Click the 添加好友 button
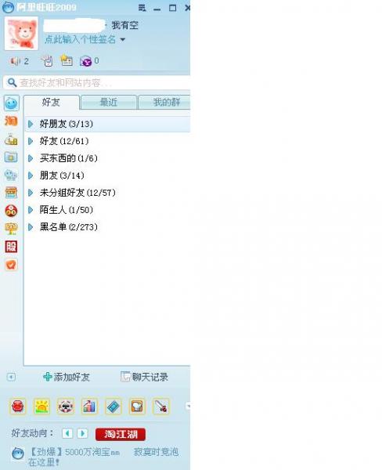382x470 pixels. pyautogui.click(x=67, y=377)
